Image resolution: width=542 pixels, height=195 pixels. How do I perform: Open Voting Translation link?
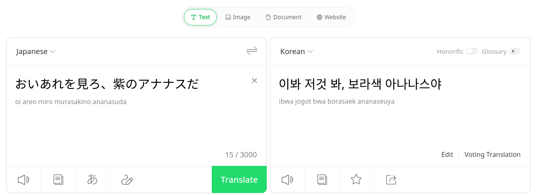coord(492,154)
